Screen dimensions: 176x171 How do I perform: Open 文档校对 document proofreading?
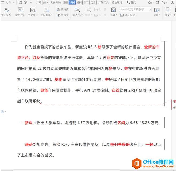[x=20, y=12]
